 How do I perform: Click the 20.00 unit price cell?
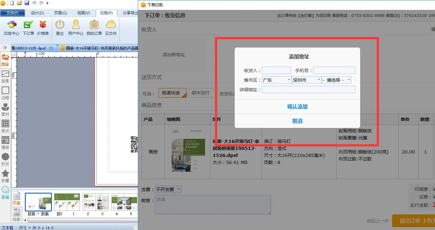[408, 152]
